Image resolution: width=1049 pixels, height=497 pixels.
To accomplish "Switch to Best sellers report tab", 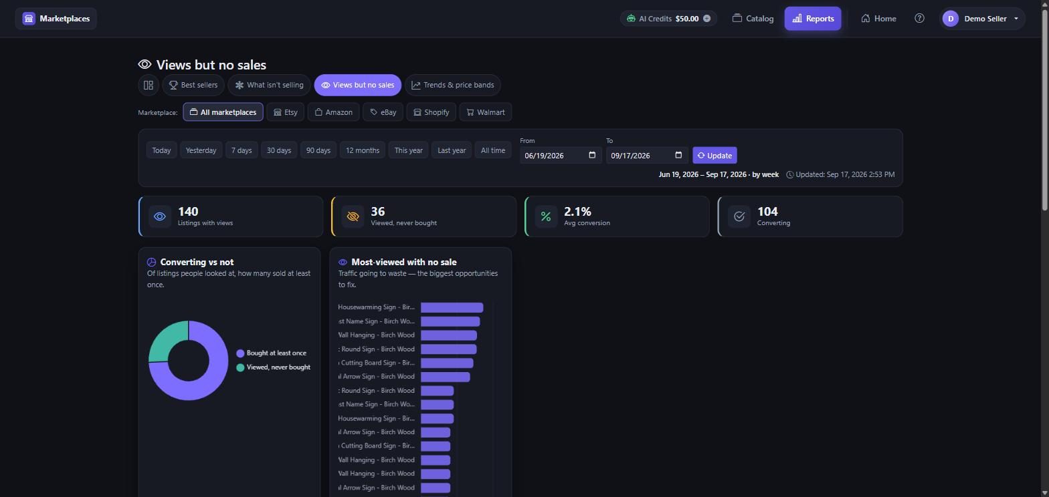I will tap(193, 85).
